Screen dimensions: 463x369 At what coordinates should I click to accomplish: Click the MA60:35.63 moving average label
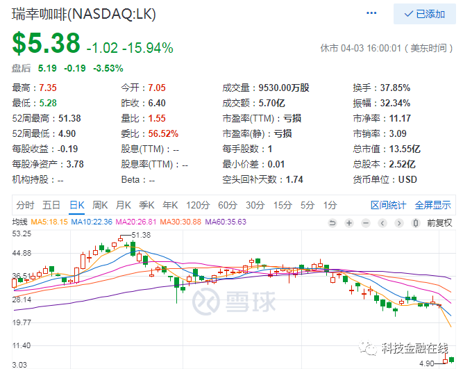point(226,222)
